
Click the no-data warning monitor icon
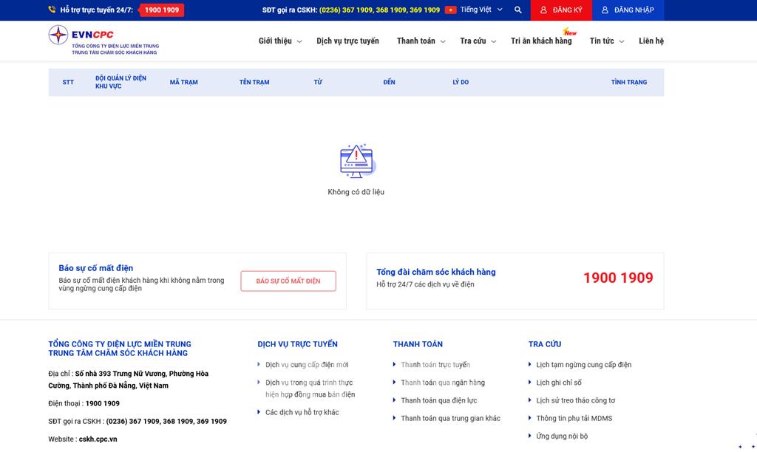coord(356,160)
